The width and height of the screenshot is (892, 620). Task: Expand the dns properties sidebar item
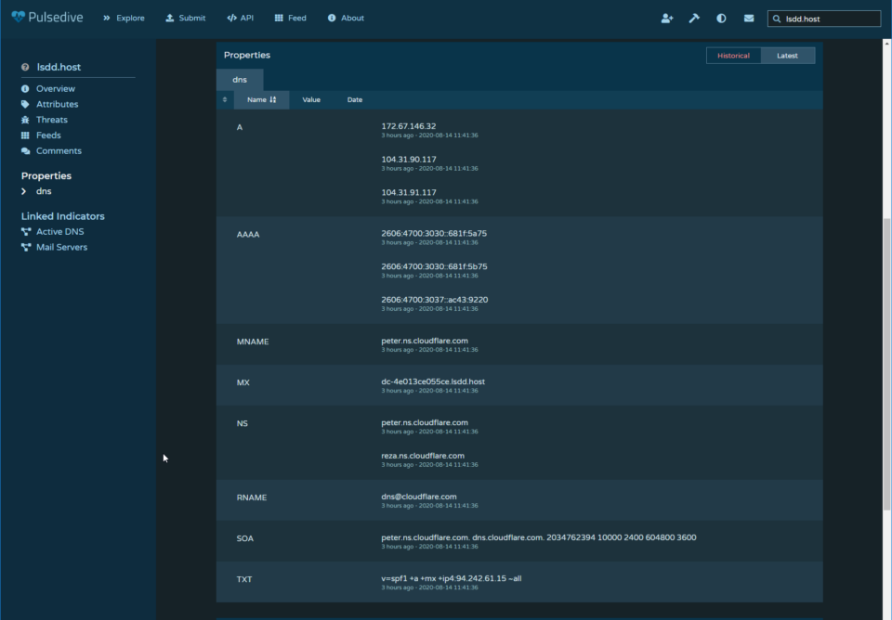[43, 191]
